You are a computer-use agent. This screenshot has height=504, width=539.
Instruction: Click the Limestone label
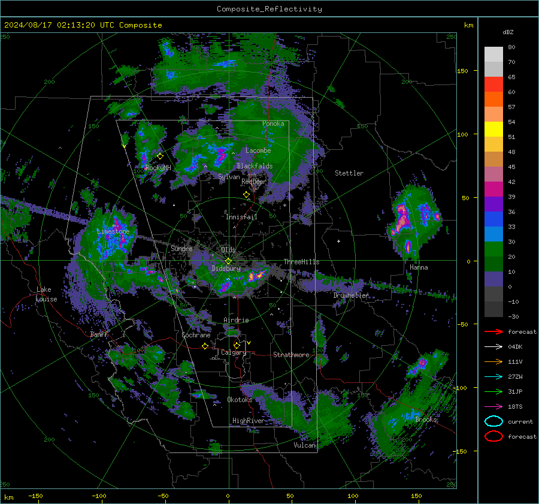pos(113,231)
